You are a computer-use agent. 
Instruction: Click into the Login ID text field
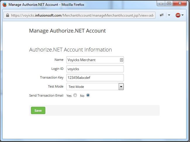(x=95, y=69)
